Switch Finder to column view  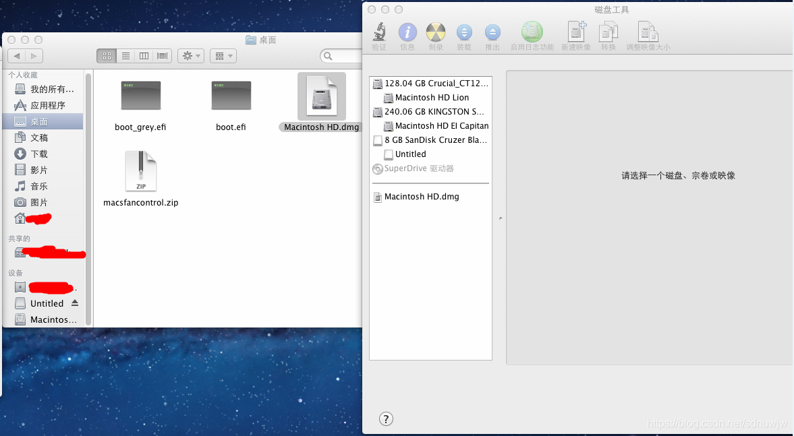[x=144, y=56]
